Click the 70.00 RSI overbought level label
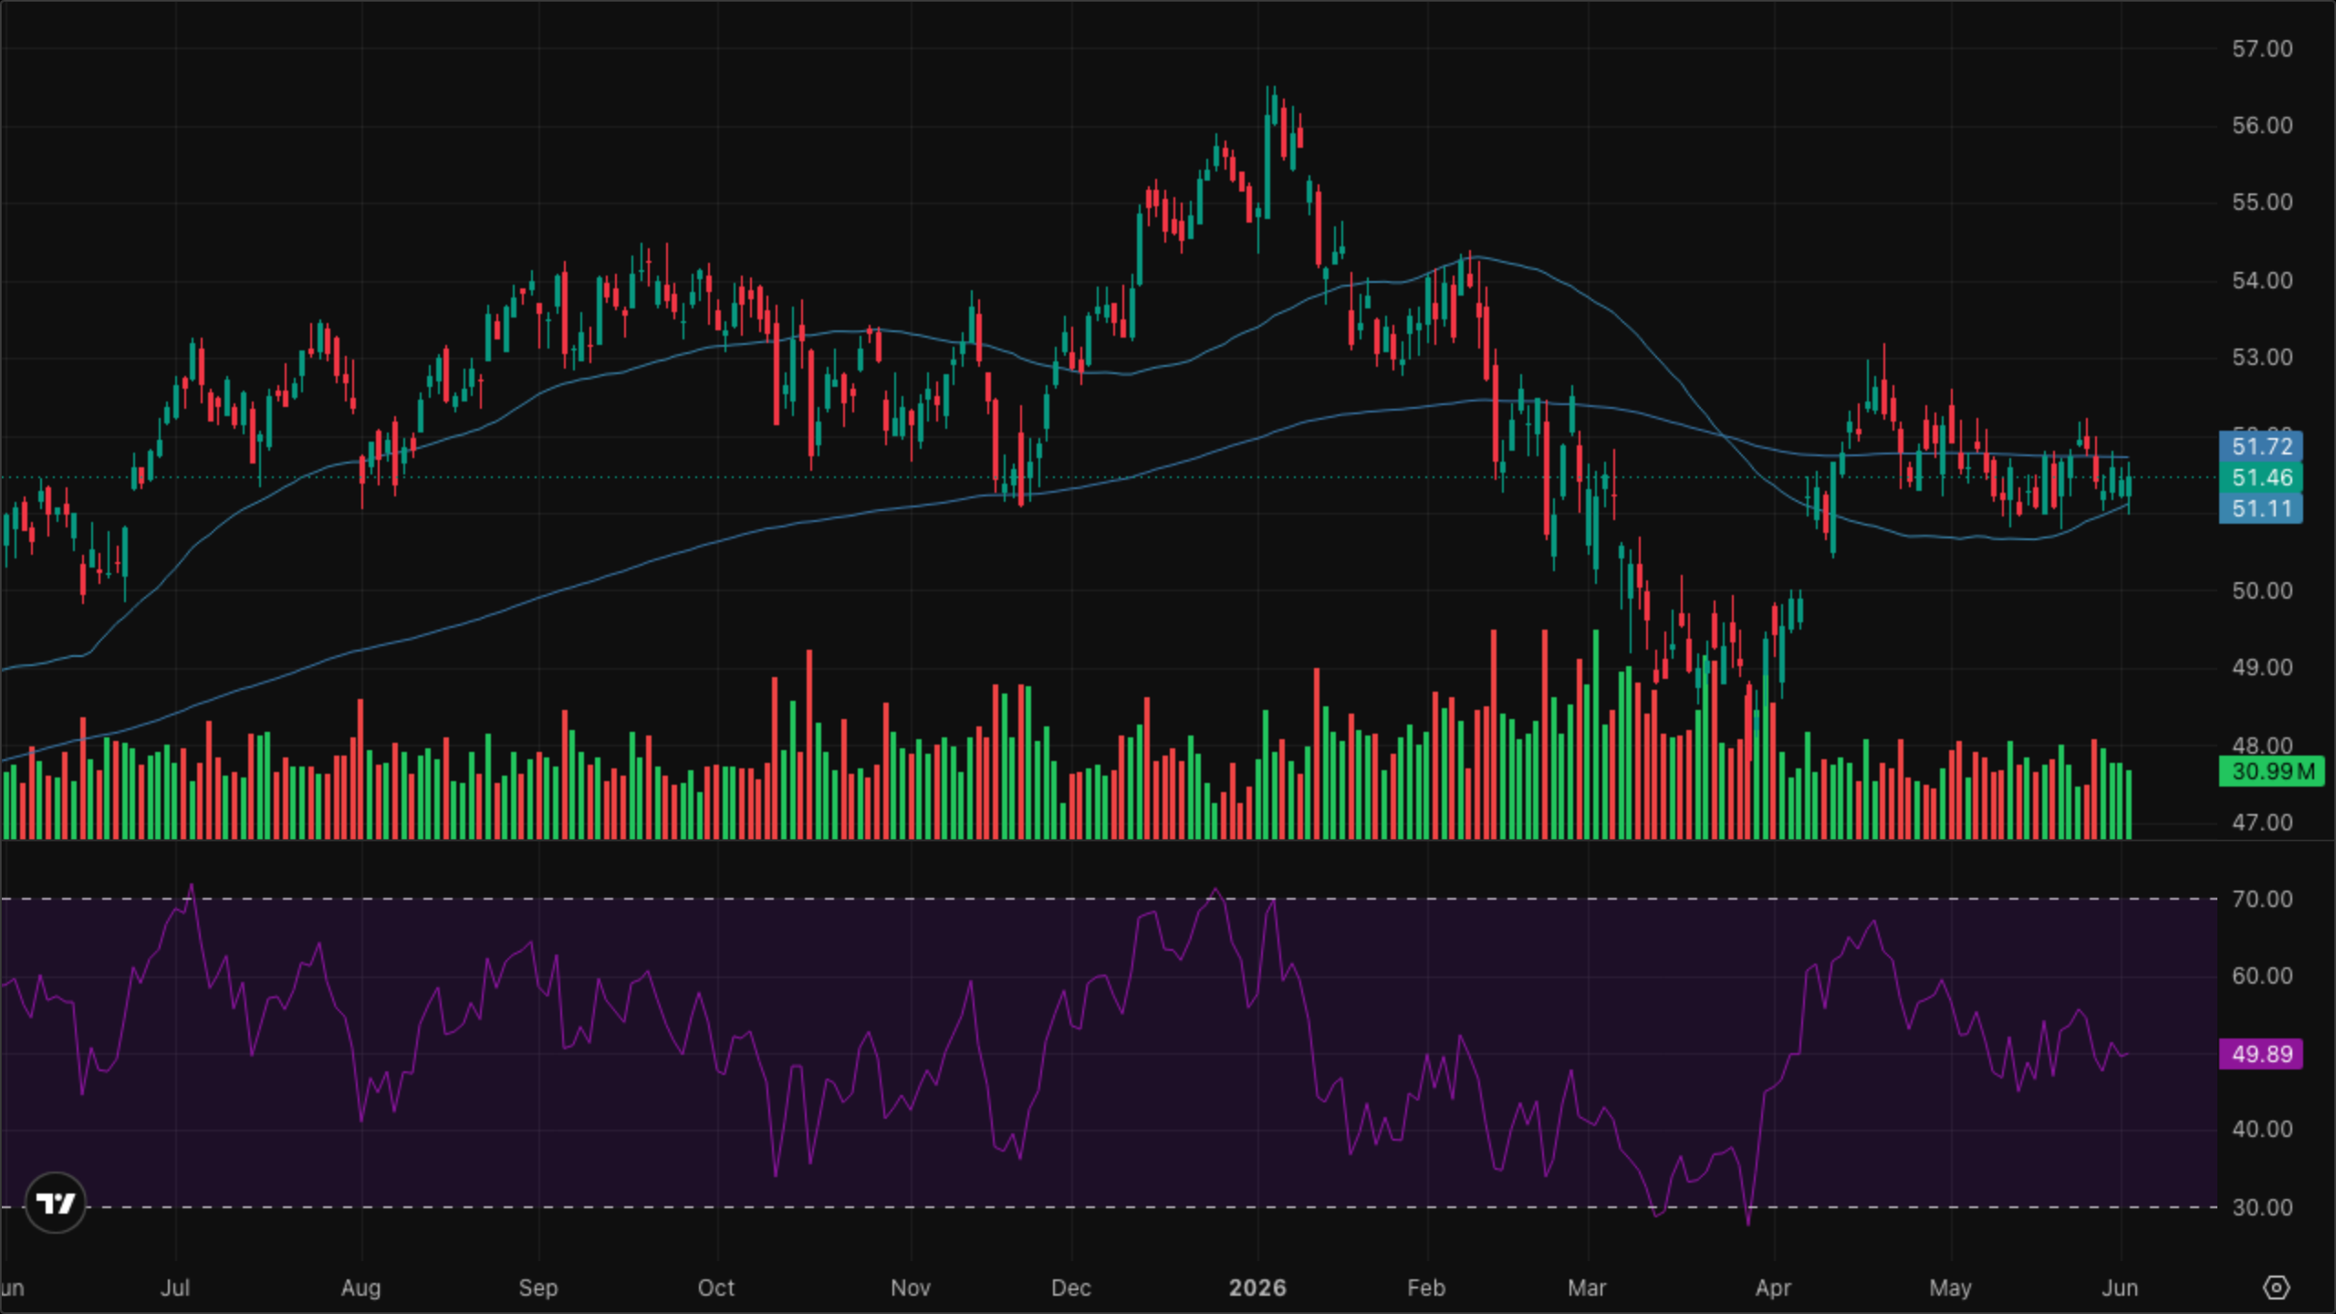Viewport: 2336px width, 1314px height. pyautogui.click(x=2262, y=899)
